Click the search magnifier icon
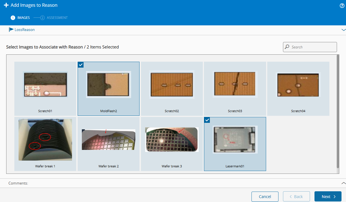This screenshot has width=346, height=202. coord(287,47)
